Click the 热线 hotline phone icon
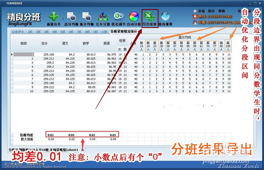The height and width of the screenshot is (170, 264). coord(195,16)
